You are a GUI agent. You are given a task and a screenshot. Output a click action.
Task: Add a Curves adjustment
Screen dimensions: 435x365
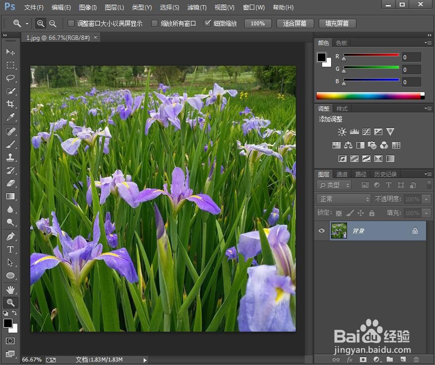(366, 131)
